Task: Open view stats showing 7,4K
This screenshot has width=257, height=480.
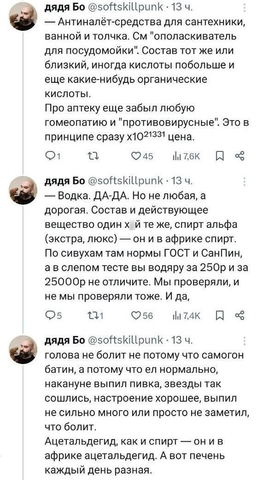Action: [182, 316]
